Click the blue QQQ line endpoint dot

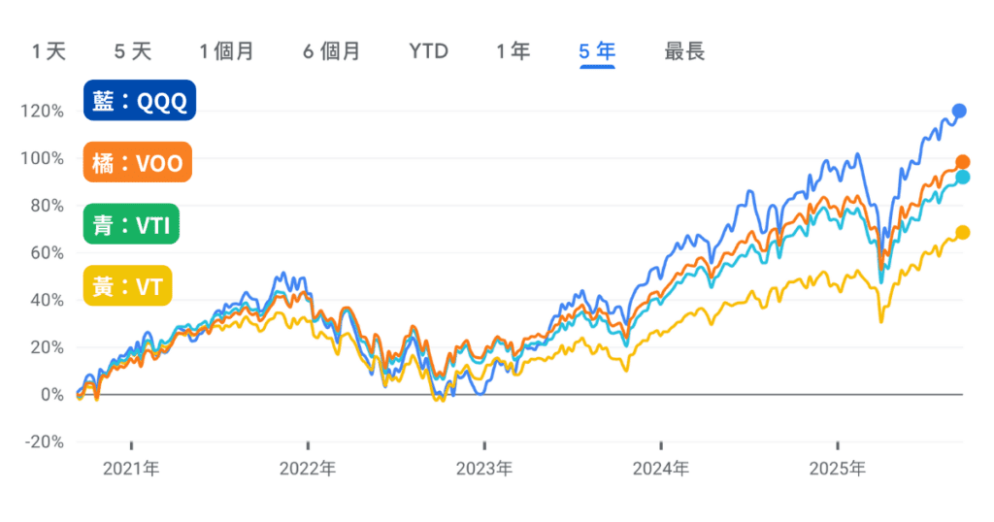point(959,111)
